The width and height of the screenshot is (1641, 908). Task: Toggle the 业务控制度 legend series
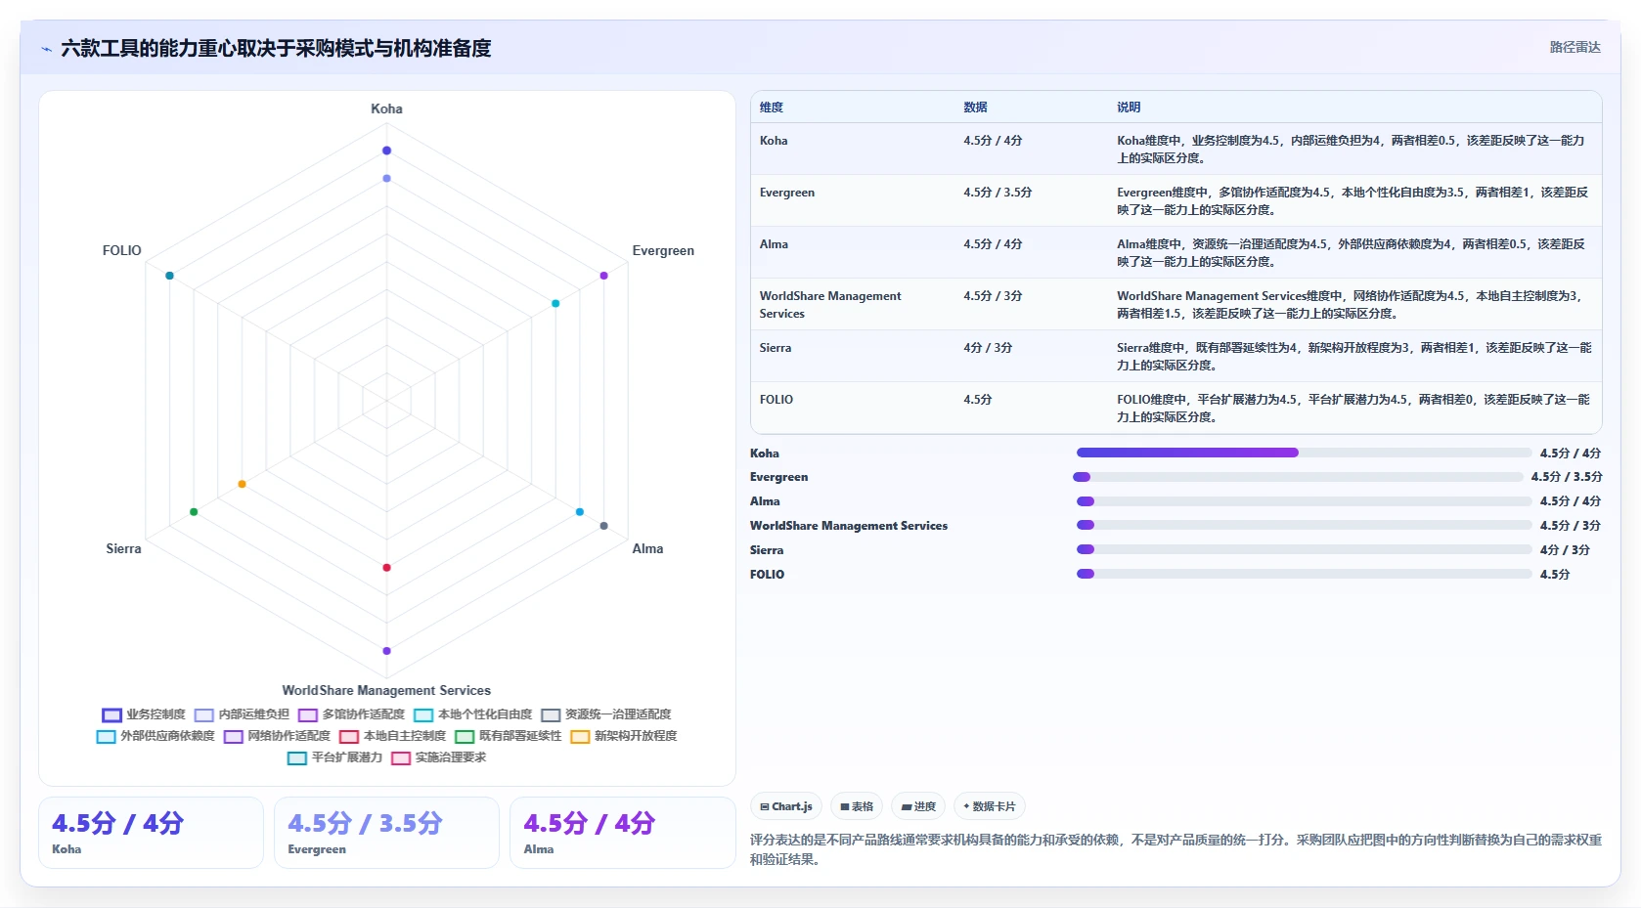(144, 714)
